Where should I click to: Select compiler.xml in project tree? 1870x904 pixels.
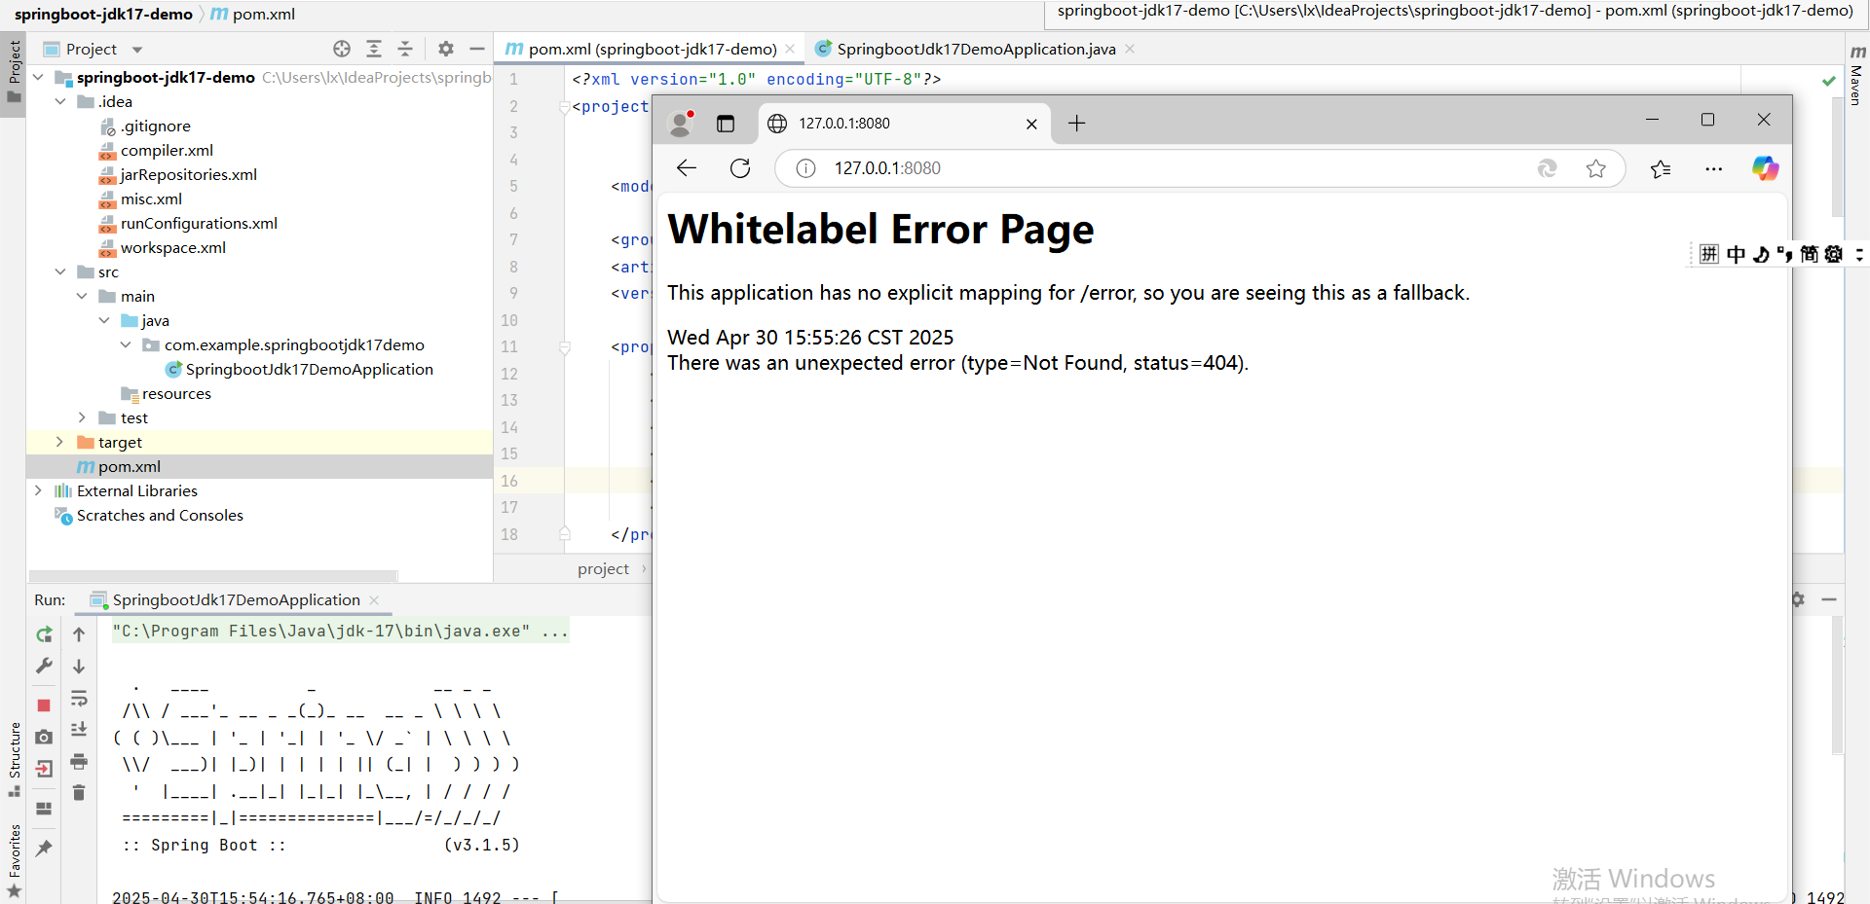tap(167, 150)
